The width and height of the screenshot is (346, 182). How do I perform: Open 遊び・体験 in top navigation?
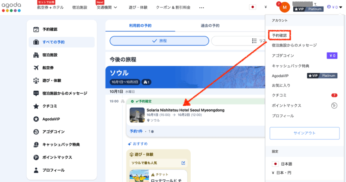(138, 7)
